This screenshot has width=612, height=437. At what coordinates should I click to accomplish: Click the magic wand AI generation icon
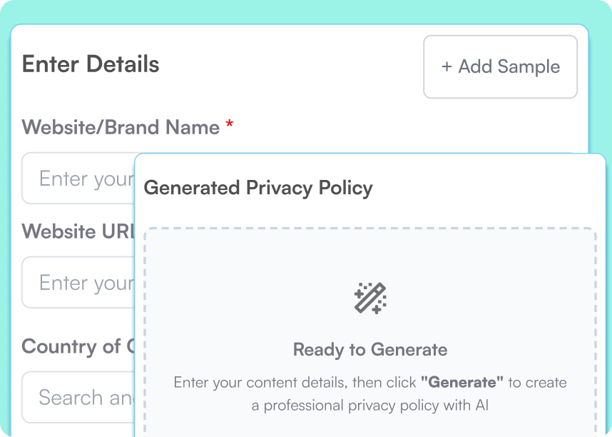click(x=370, y=298)
